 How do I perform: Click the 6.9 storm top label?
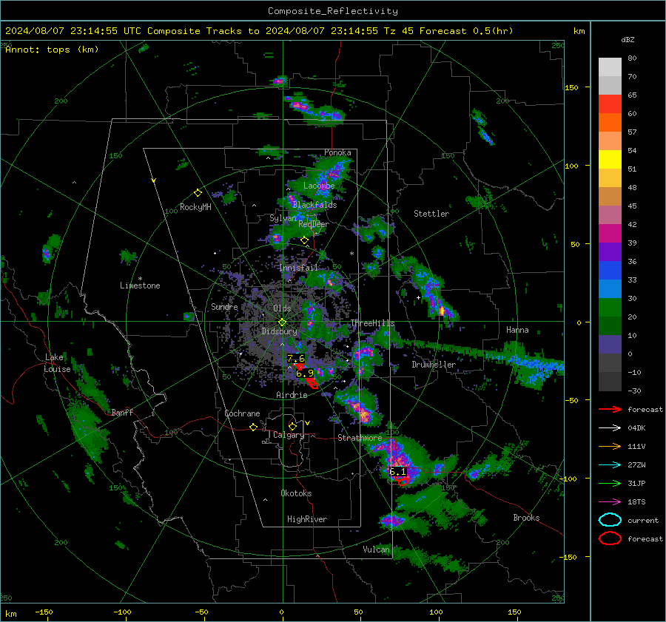(x=305, y=373)
